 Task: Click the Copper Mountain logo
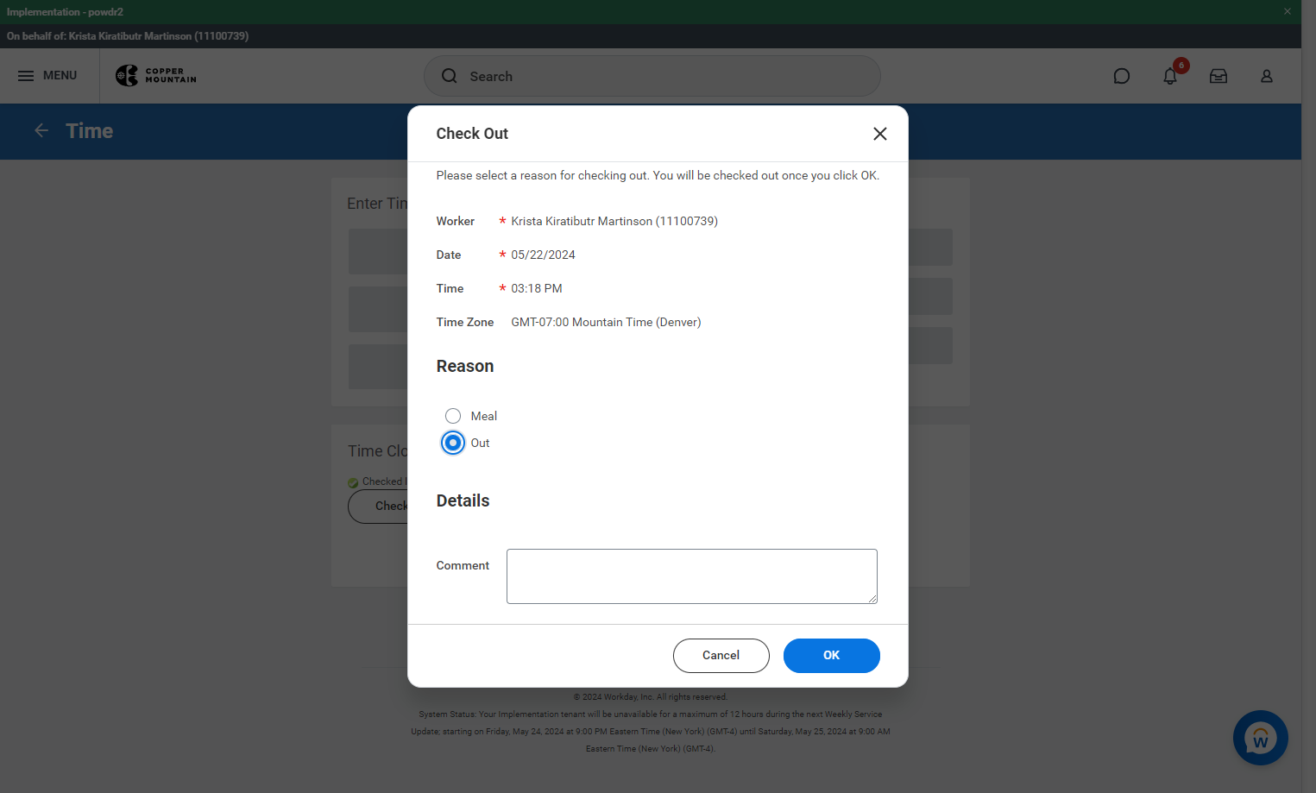tap(156, 76)
